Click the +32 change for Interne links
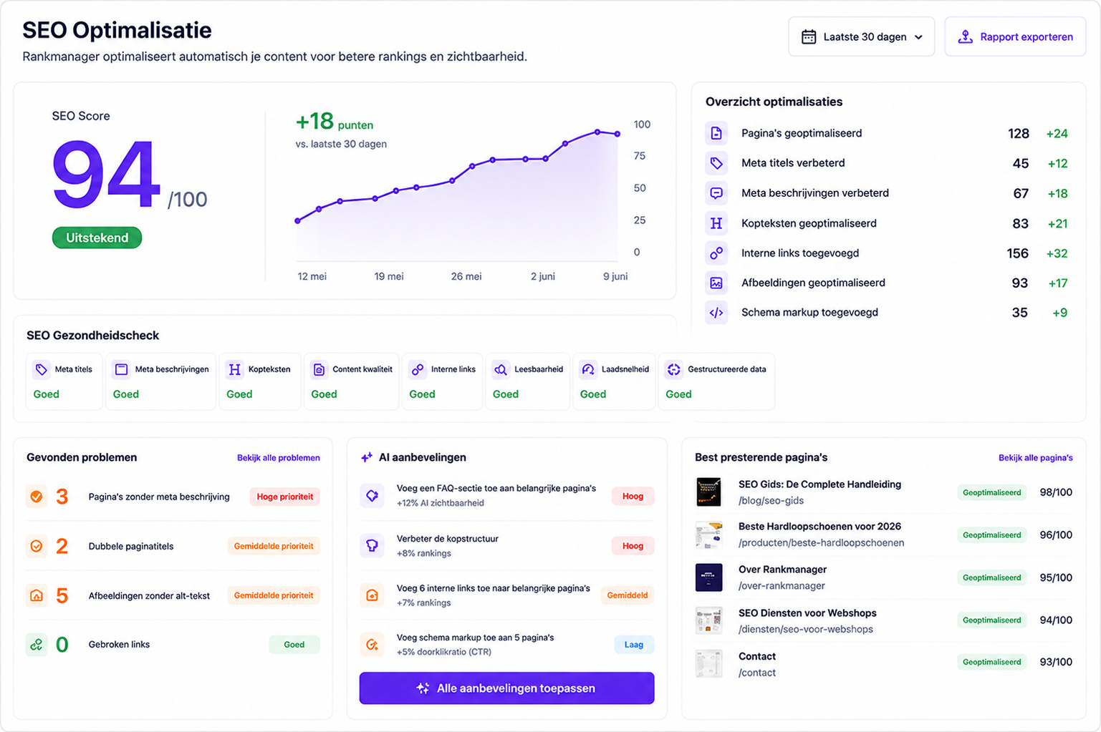Viewport: 1101px width, 732px height. point(1057,253)
